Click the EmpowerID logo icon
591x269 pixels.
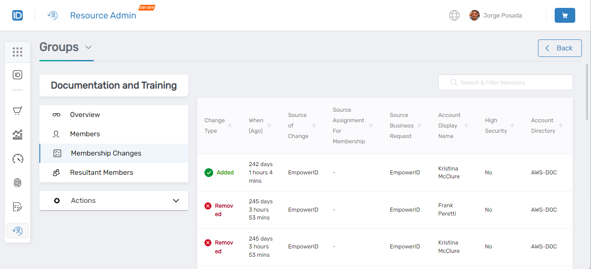pos(18,15)
